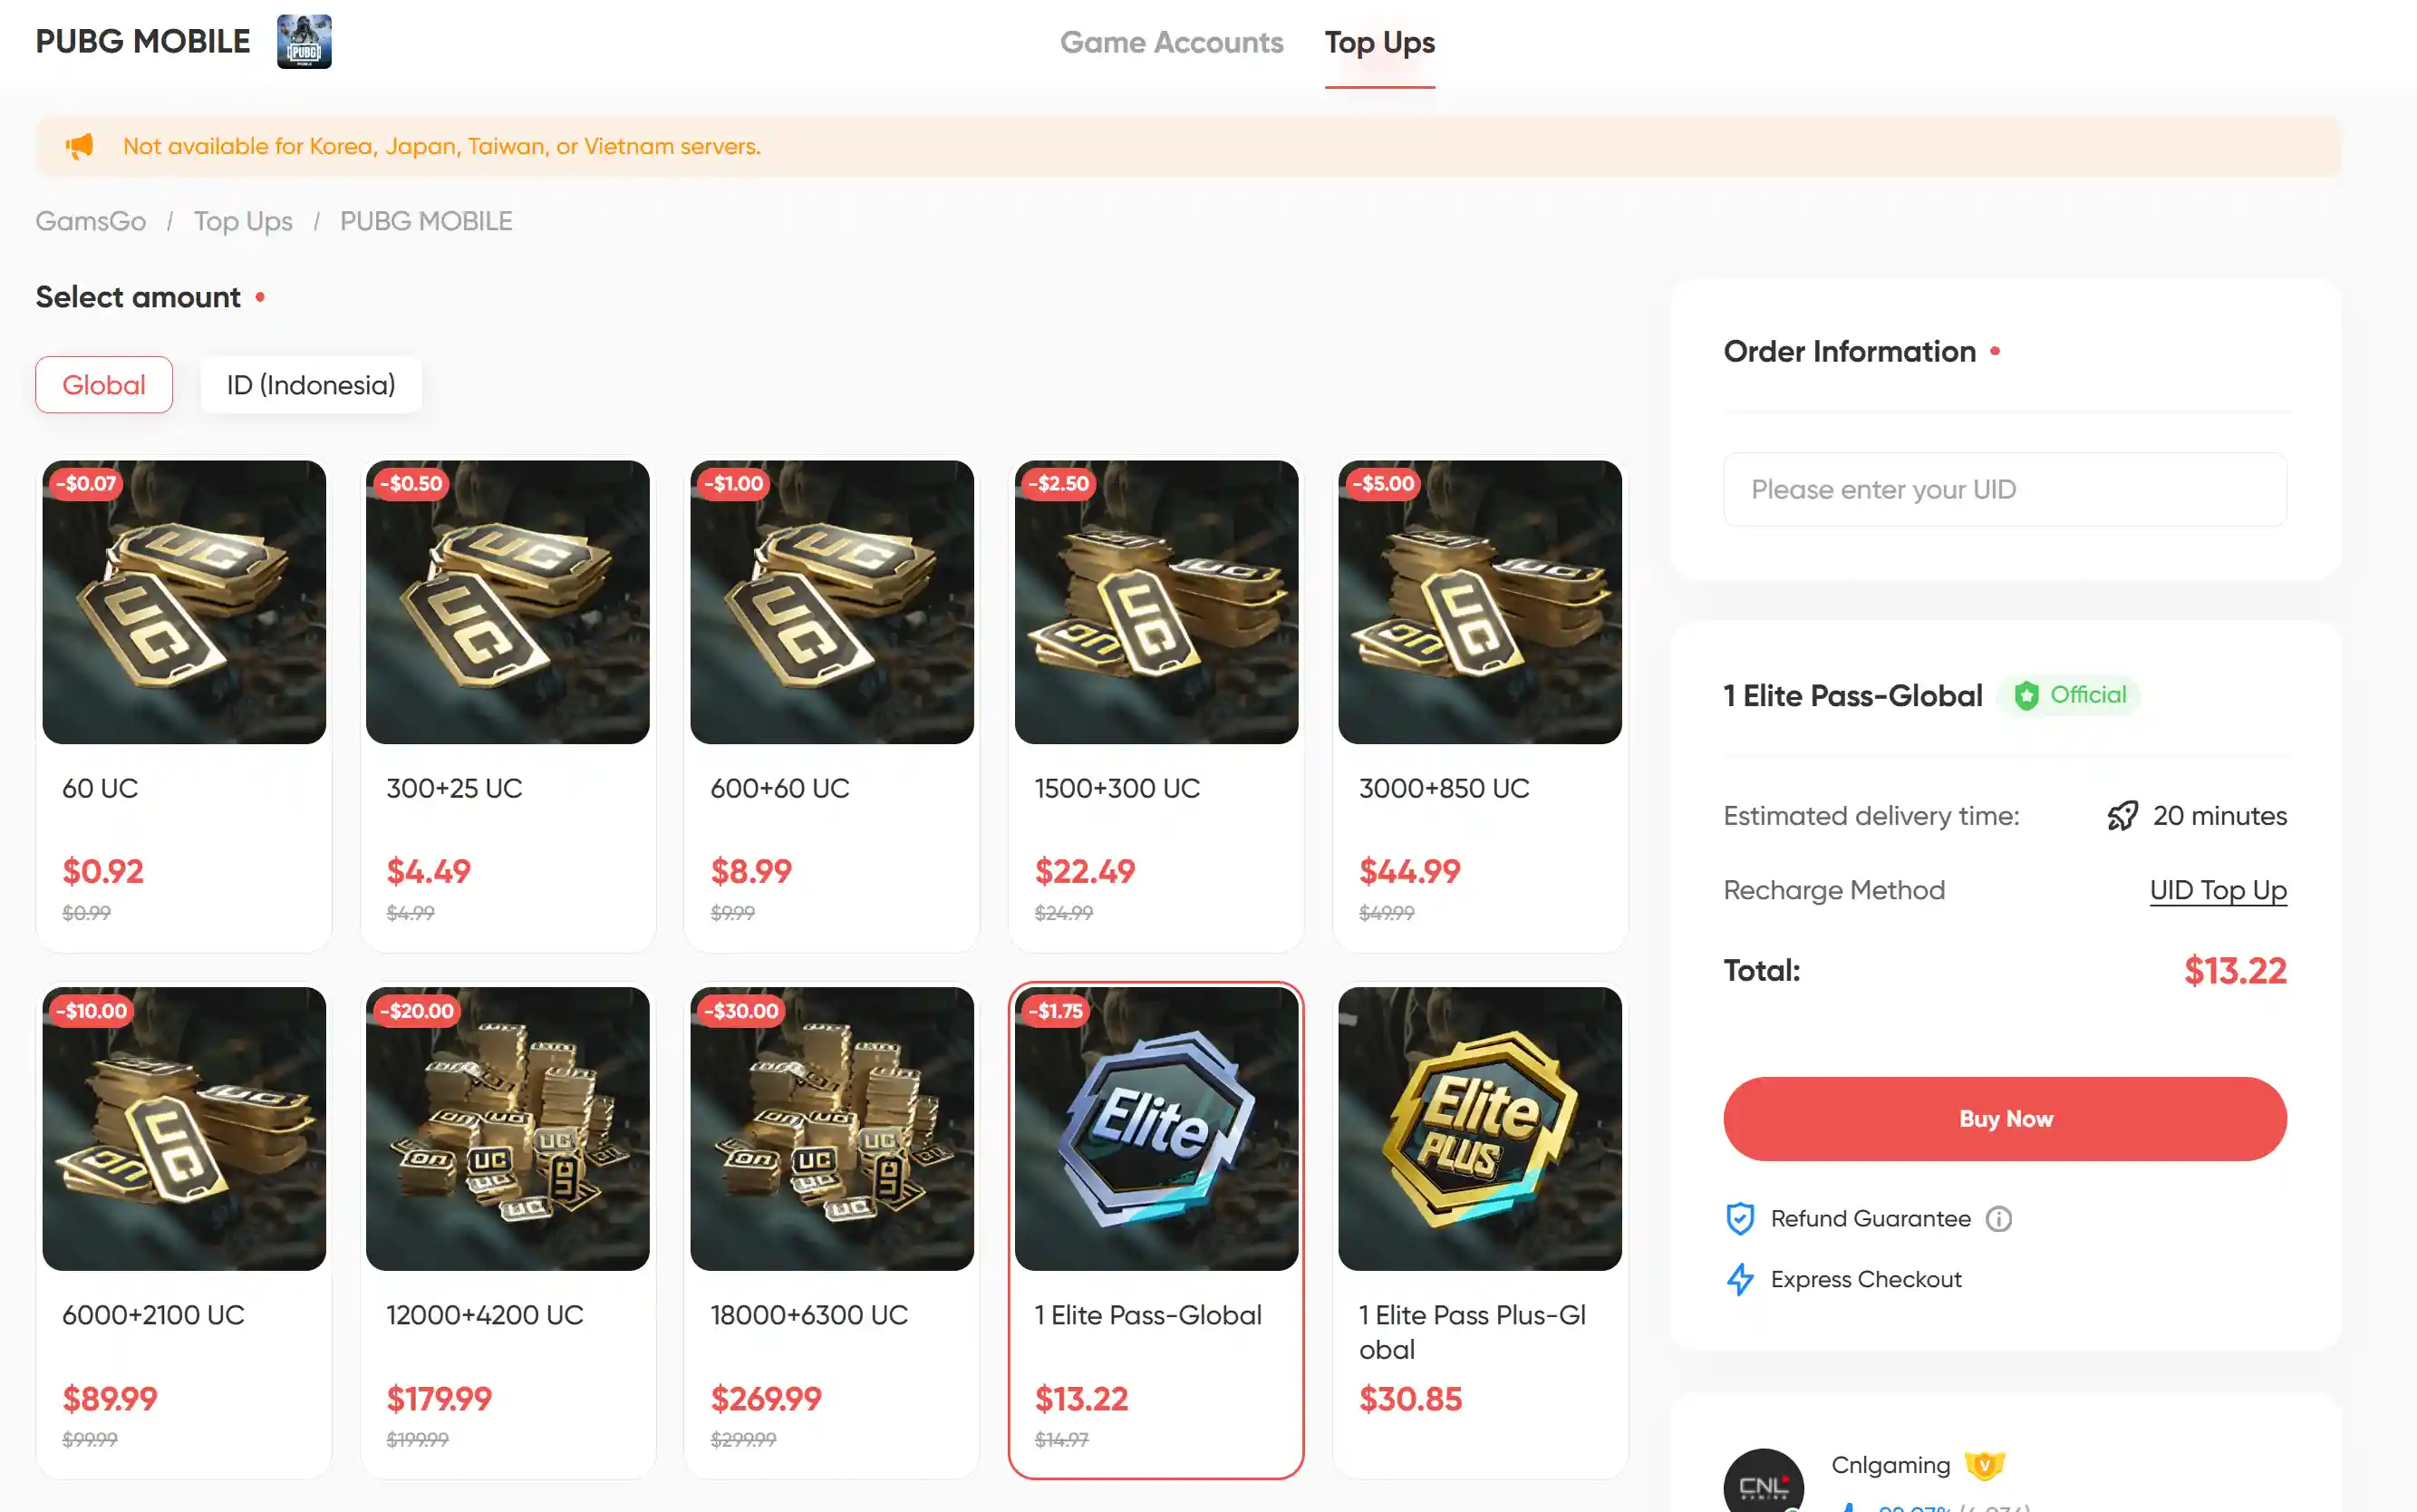This screenshot has width=2417, height=1512.
Task: Click the Refund Guarantee shield icon
Action: coord(1740,1219)
